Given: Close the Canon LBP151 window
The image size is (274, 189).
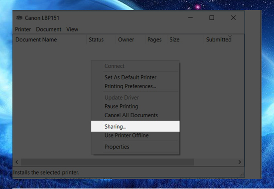Looking at the screenshot, I should pos(233,17).
